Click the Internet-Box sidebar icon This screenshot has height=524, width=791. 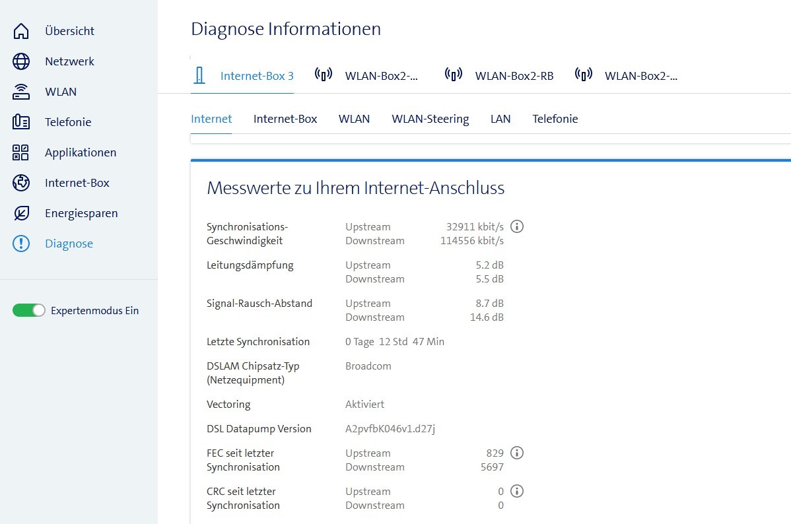pos(21,183)
